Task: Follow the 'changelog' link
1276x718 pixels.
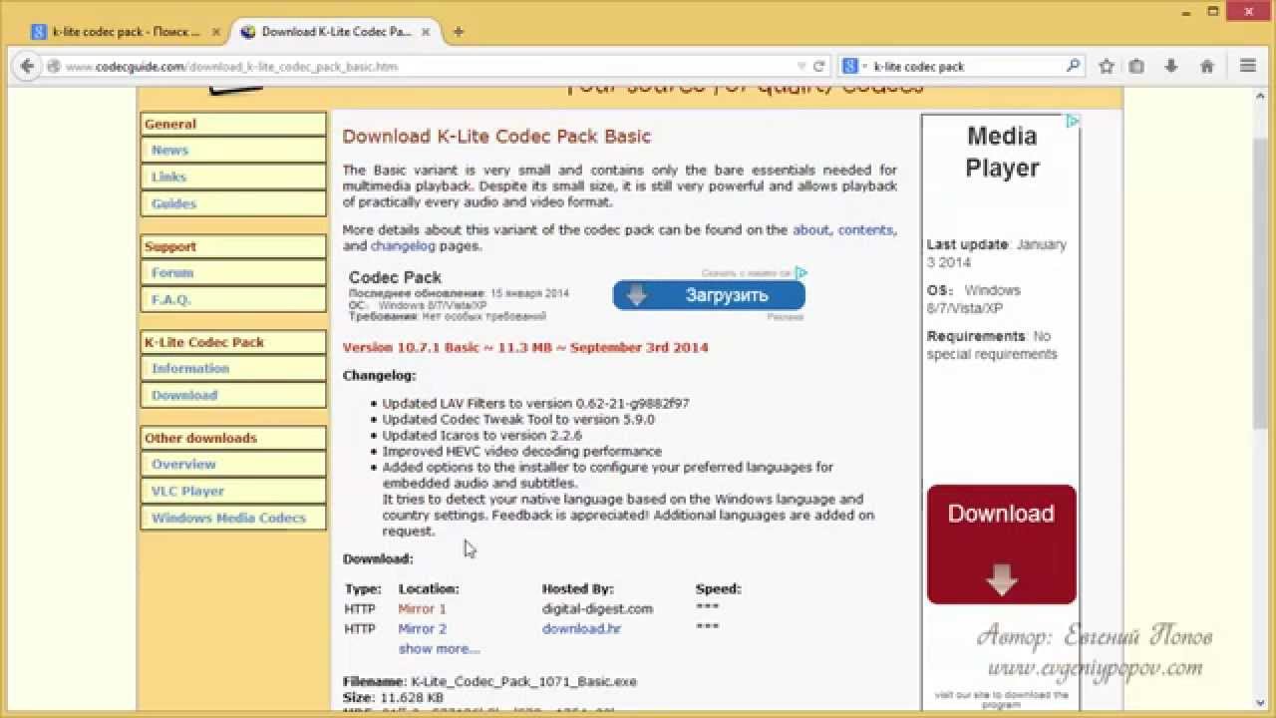Action: coord(404,246)
